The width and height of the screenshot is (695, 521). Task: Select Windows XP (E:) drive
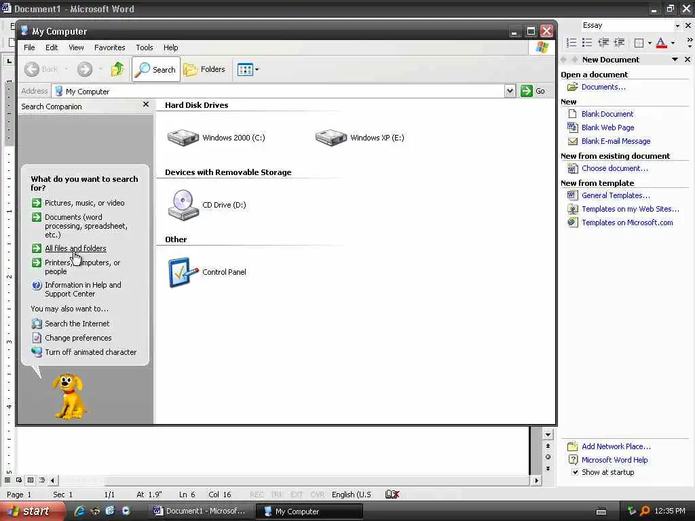[360, 137]
